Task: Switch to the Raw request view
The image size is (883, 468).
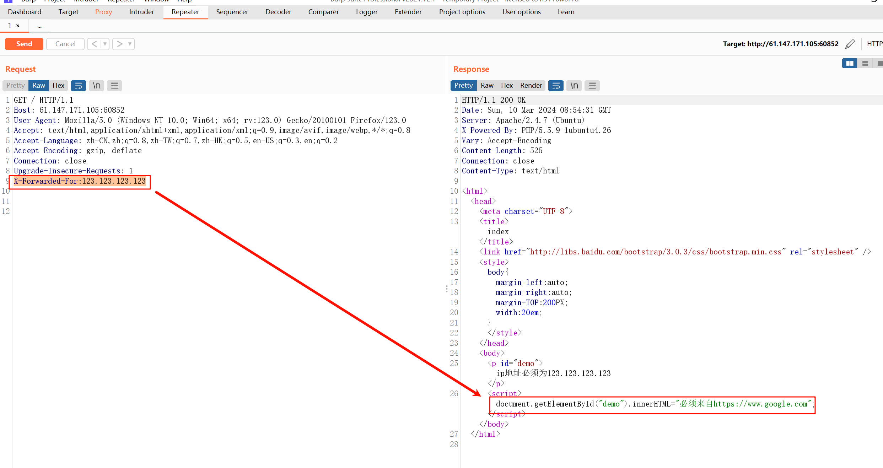Action: pos(38,85)
